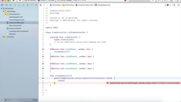Open the adjust editor options icon

pos(174,5)
